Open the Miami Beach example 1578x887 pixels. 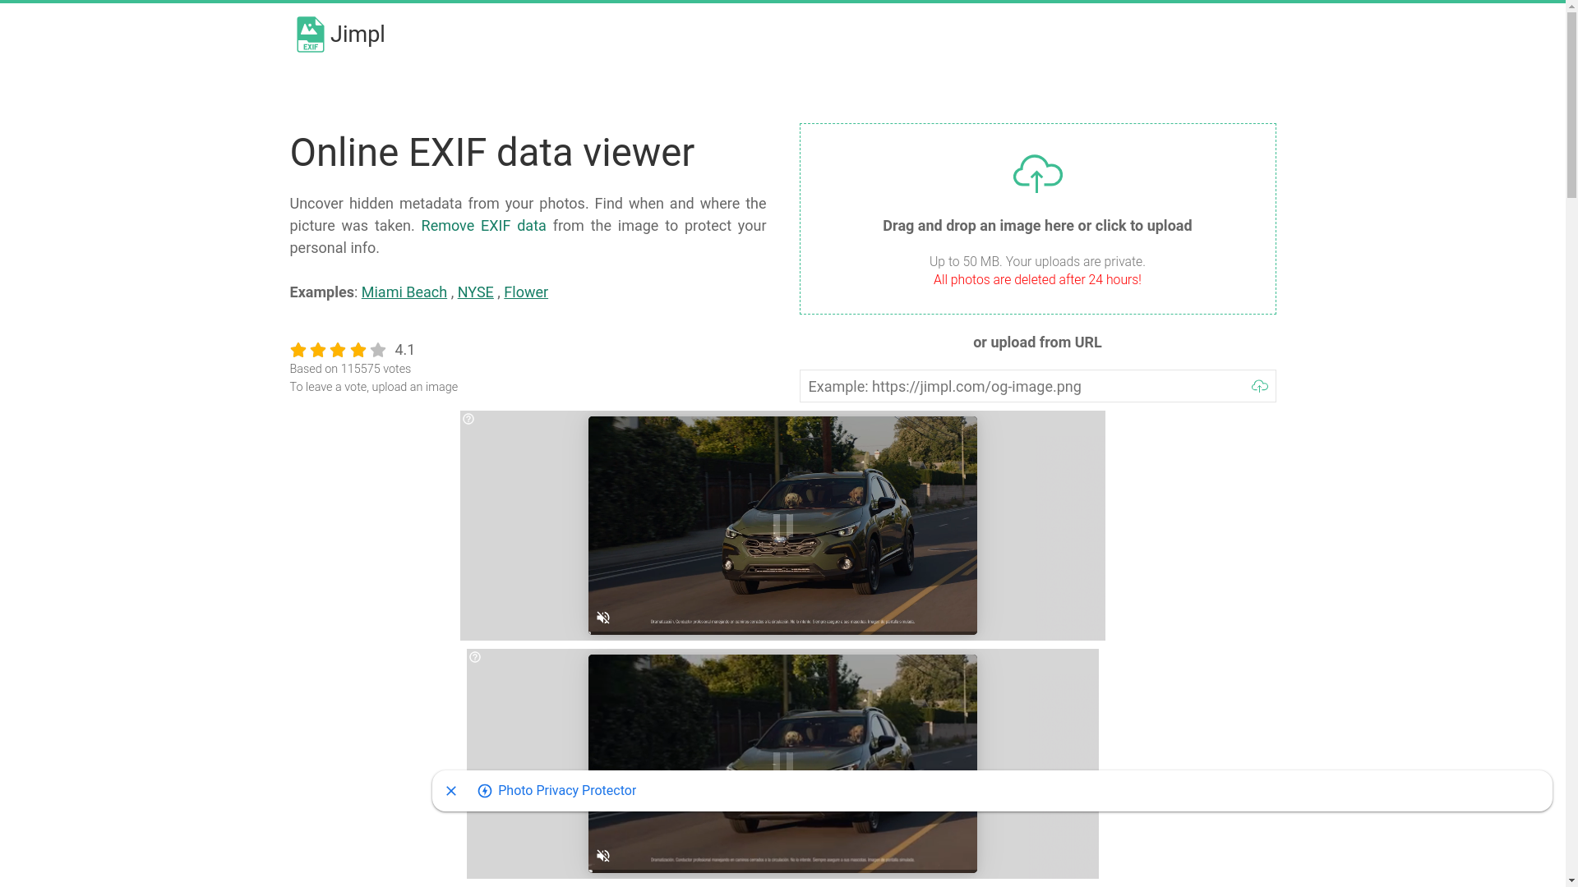404,292
